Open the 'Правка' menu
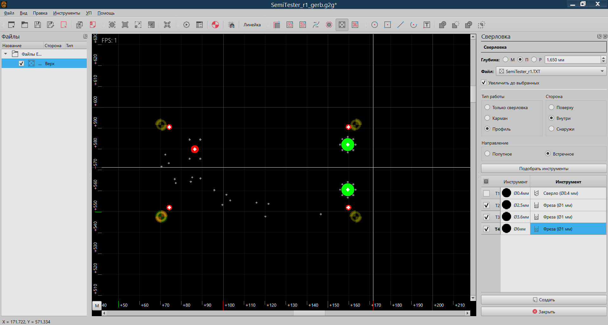This screenshot has width=608, height=325. (x=40, y=13)
